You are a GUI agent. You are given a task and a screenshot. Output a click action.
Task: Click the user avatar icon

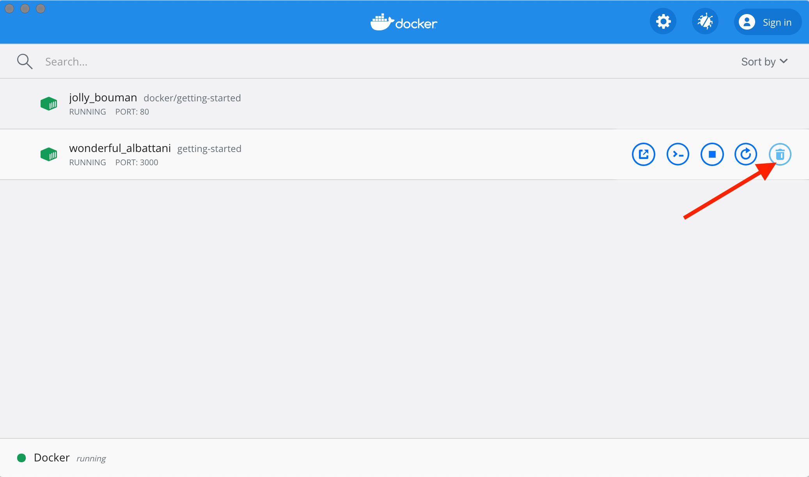[747, 22]
